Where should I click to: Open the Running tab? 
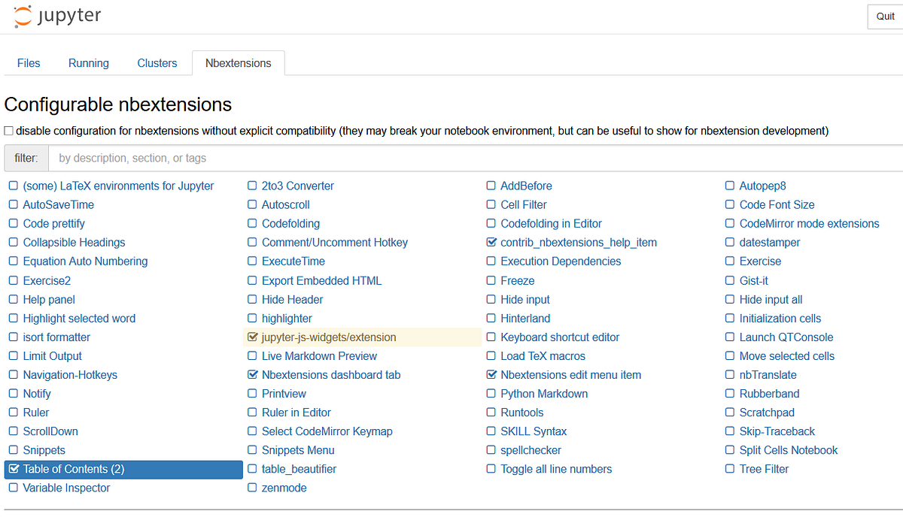pos(88,63)
